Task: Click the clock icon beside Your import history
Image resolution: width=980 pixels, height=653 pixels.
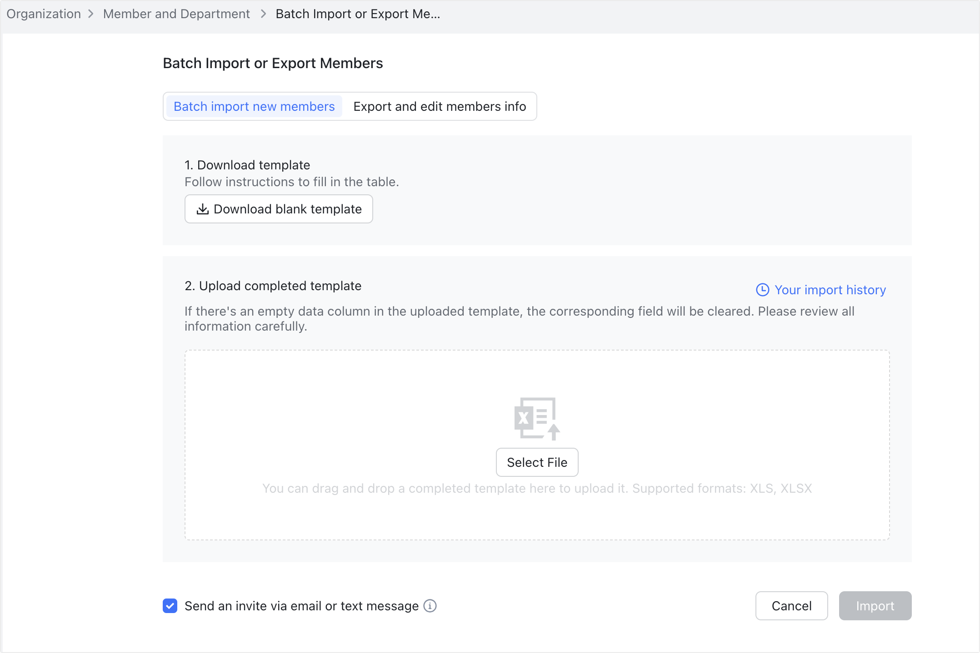Action: click(x=762, y=290)
